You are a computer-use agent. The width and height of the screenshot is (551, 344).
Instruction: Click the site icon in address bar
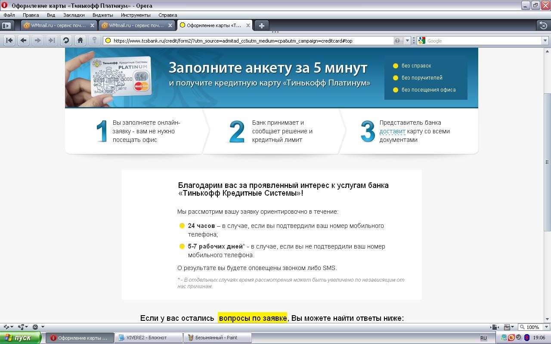108,40
